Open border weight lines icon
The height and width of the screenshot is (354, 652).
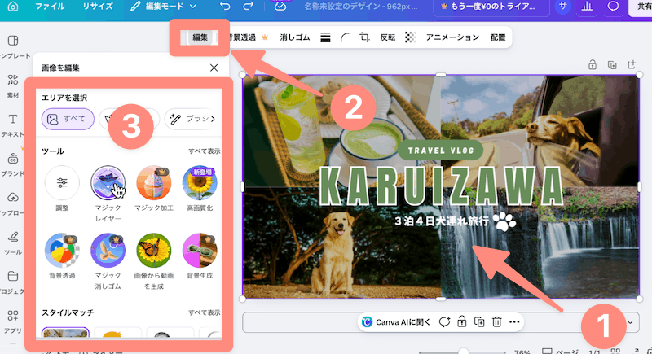(325, 37)
